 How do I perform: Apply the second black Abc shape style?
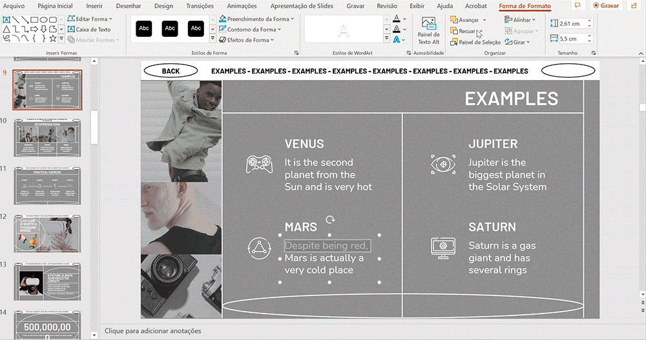[170, 28]
